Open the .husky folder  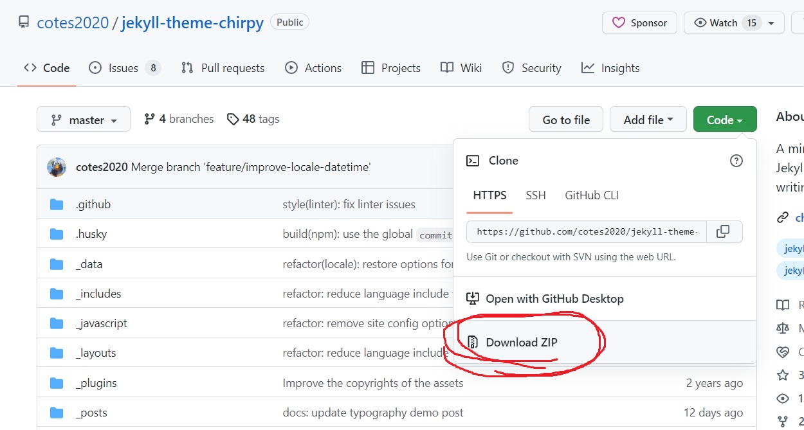[91, 234]
